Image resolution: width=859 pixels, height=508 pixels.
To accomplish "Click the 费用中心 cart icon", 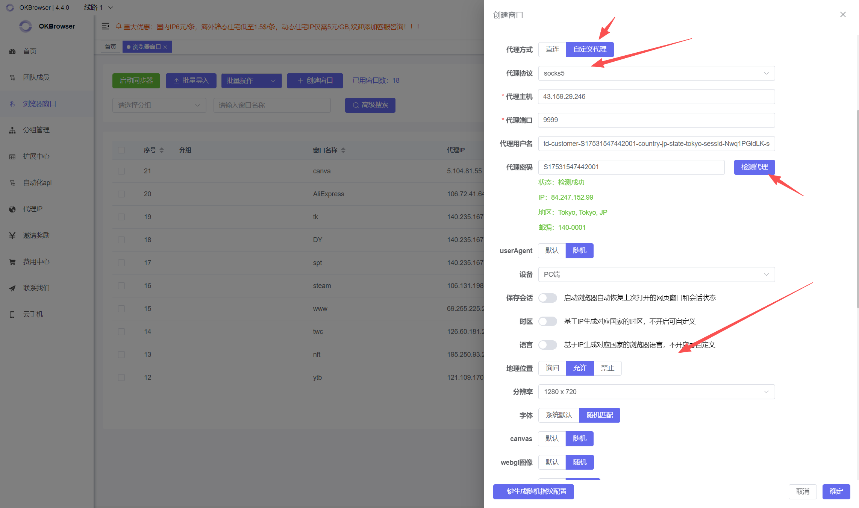I will click(x=12, y=262).
